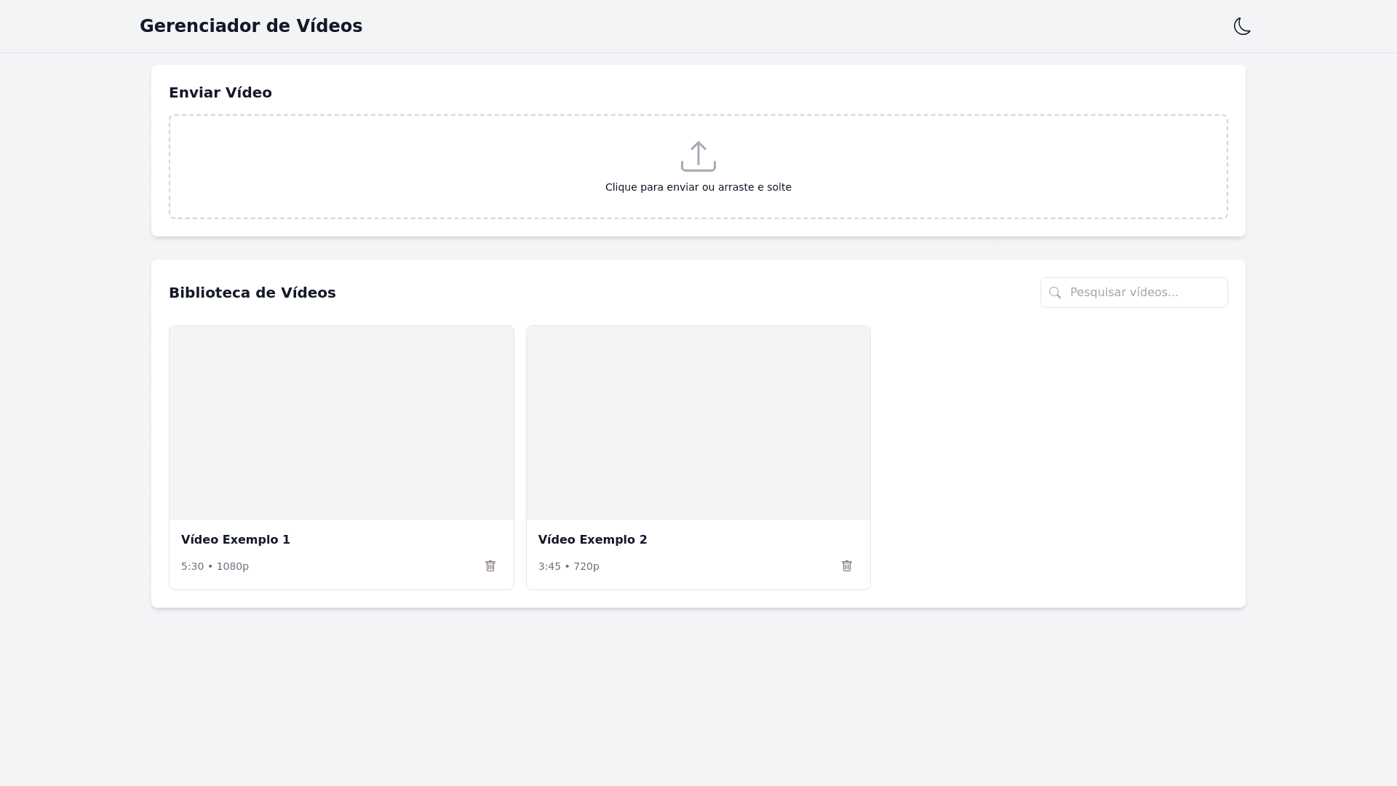The width and height of the screenshot is (1397, 786).
Task: Click the upload arrow icon
Action: coord(698,156)
